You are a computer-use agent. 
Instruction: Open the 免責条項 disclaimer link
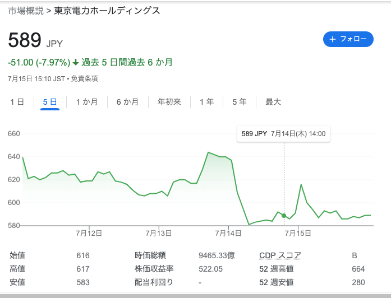coord(85,78)
